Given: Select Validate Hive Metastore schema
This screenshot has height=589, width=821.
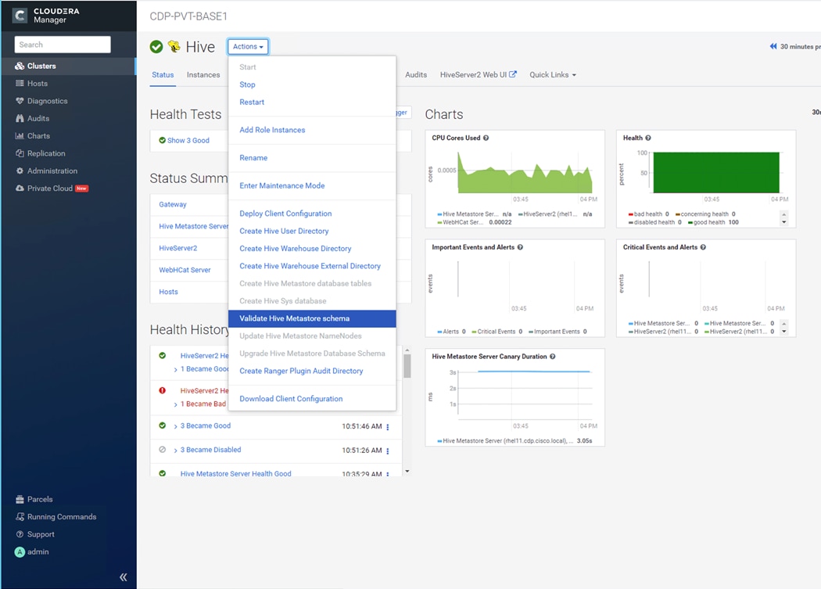Looking at the screenshot, I should click(x=312, y=318).
